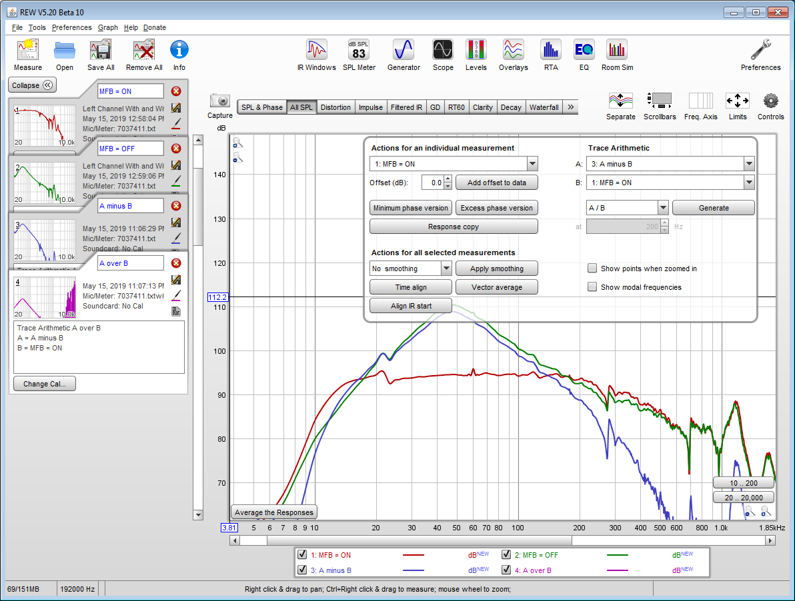Open the A / B operation dropdown

pyautogui.click(x=663, y=208)
